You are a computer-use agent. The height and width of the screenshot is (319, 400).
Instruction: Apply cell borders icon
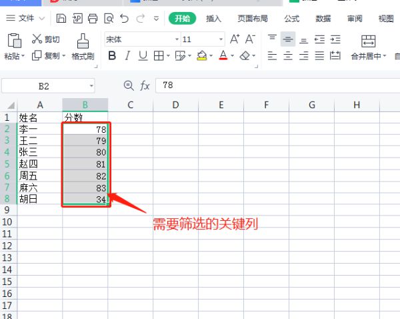pyautogui.click(x=159, y=55)
